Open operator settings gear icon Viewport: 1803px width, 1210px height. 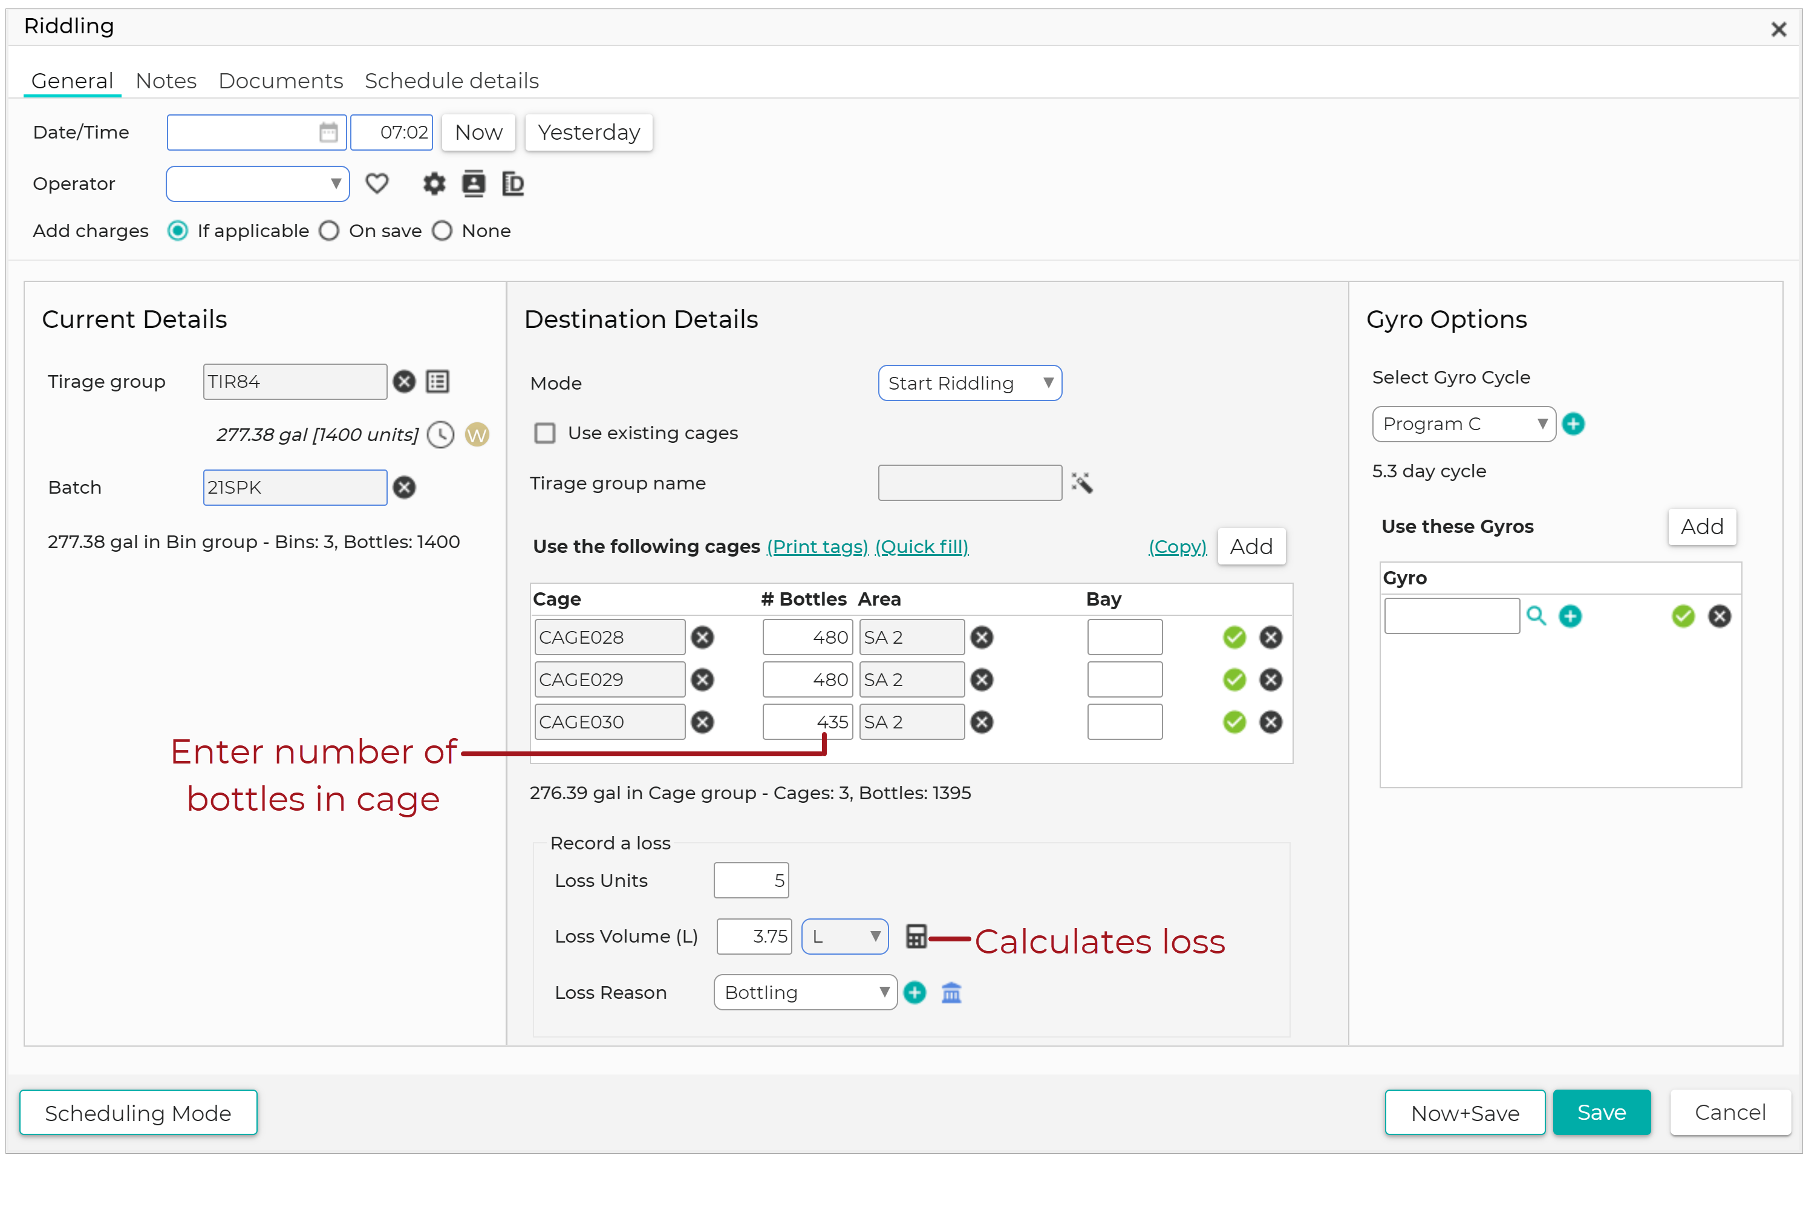[434, 184]
